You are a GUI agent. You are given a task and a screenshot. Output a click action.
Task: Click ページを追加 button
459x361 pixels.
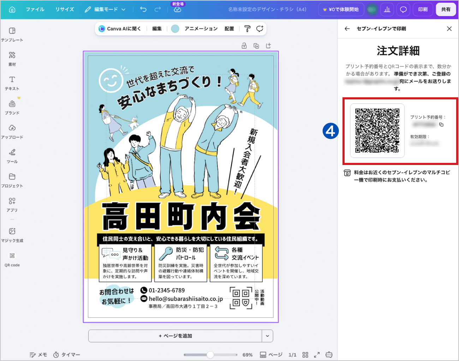(175, 336)
